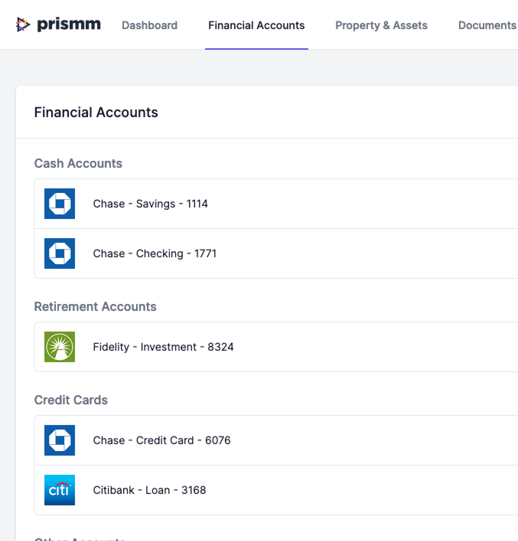
Task: Click the Credit Cards section header
Action: (71, 400)
